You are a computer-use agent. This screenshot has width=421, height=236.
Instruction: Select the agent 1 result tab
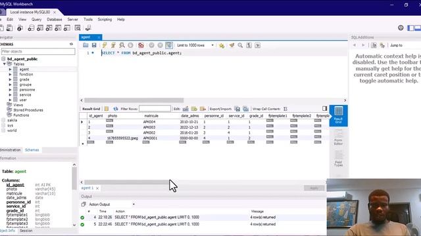[x=87, y=188]
